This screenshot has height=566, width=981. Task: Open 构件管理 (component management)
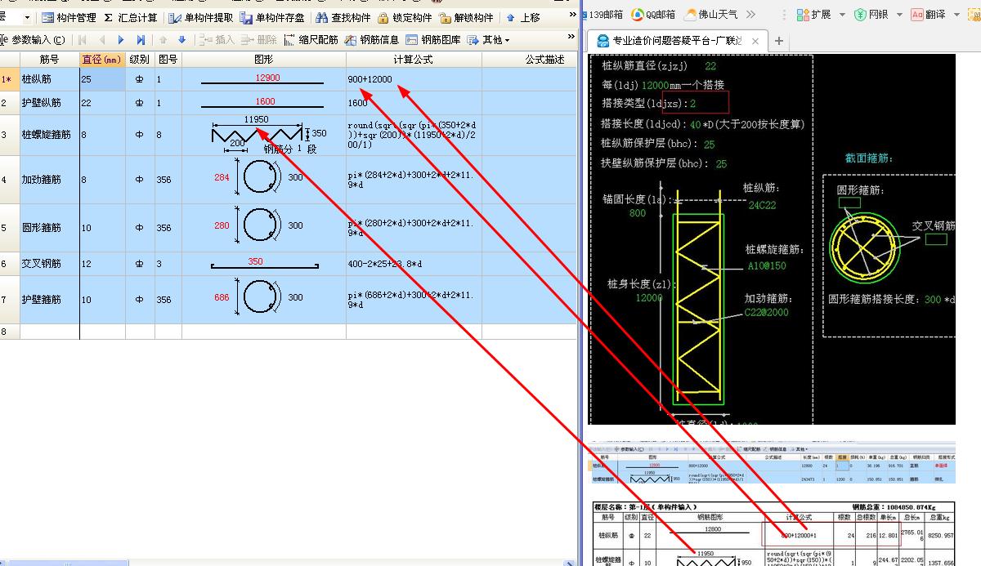pyautogui.click(x=69, y=17)
